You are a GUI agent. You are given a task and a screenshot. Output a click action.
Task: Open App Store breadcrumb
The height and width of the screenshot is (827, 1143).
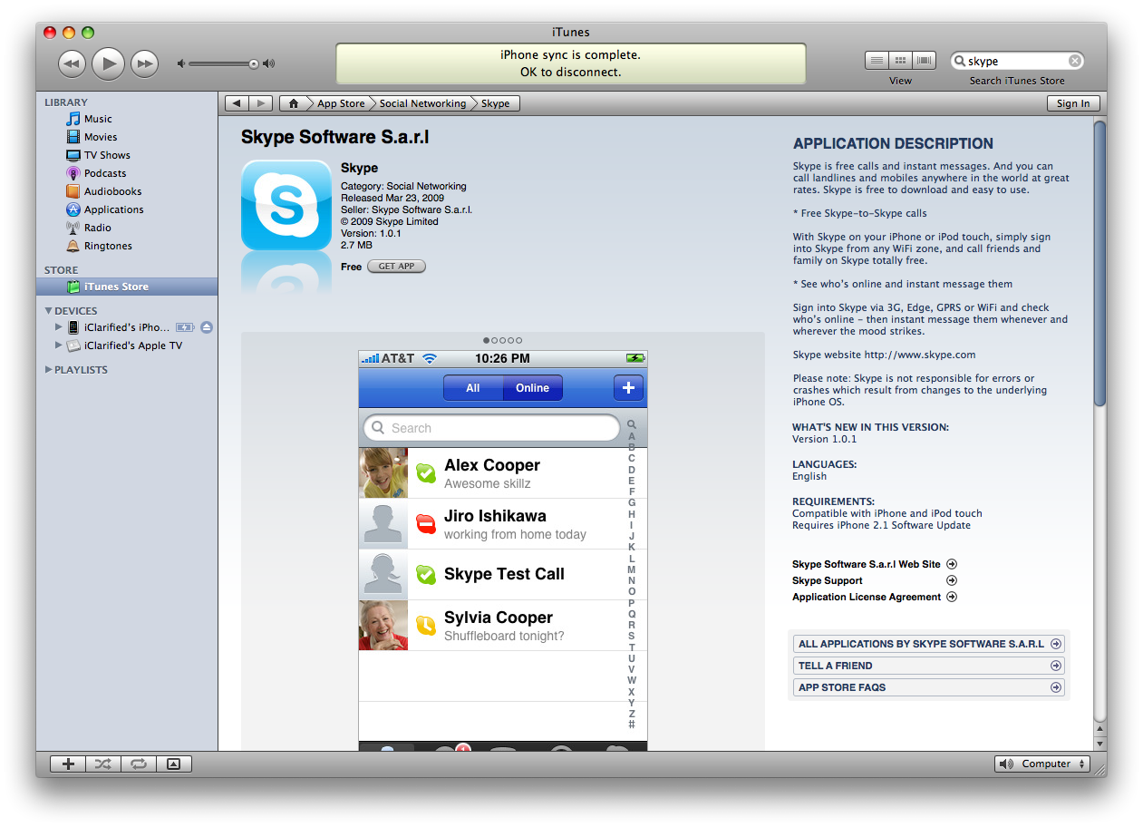click(x=341, y=103)
